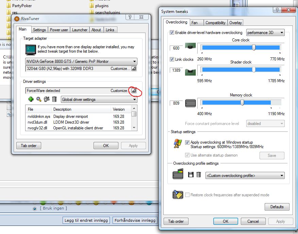Click OK in System tweaks
This screenshot has height=234, width=298.
click(x=226, y=221)
